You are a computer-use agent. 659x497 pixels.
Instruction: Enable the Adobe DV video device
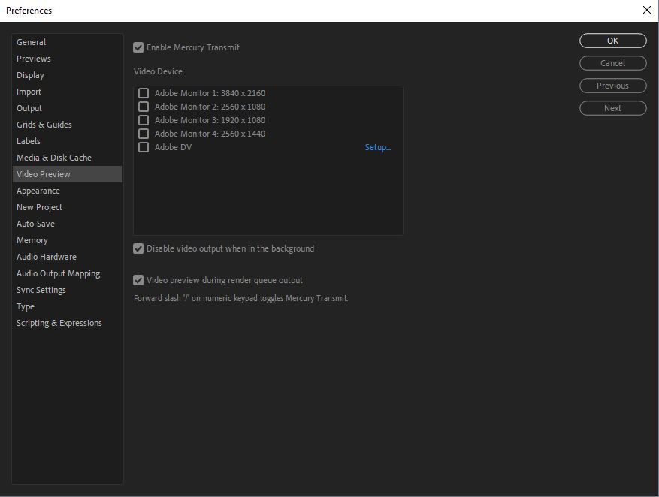(x=143, y=147)
